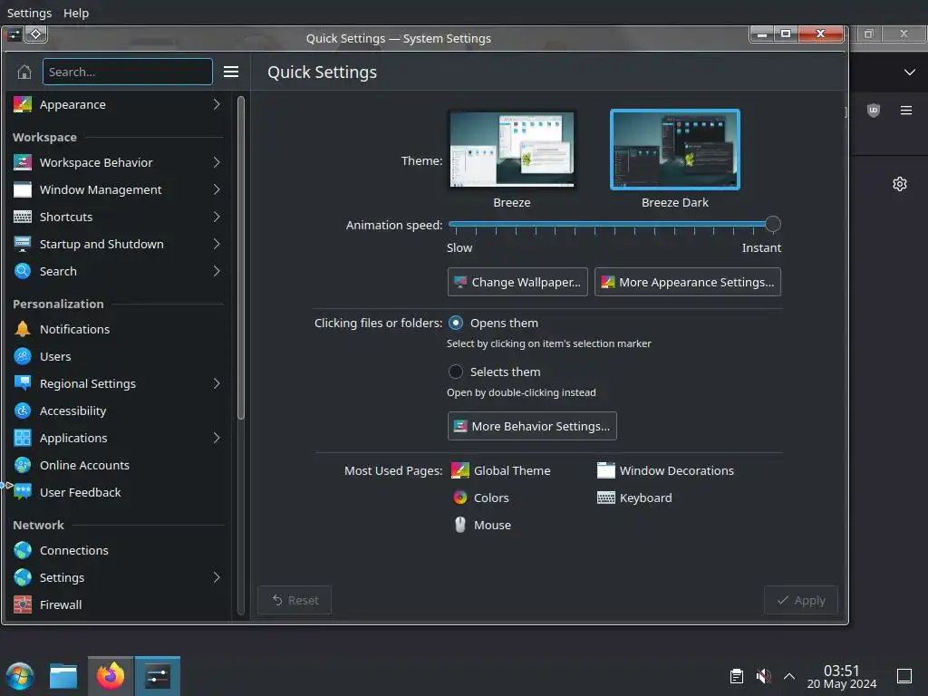
Task: Open the hamburger menu next to search
Action: 231,72
